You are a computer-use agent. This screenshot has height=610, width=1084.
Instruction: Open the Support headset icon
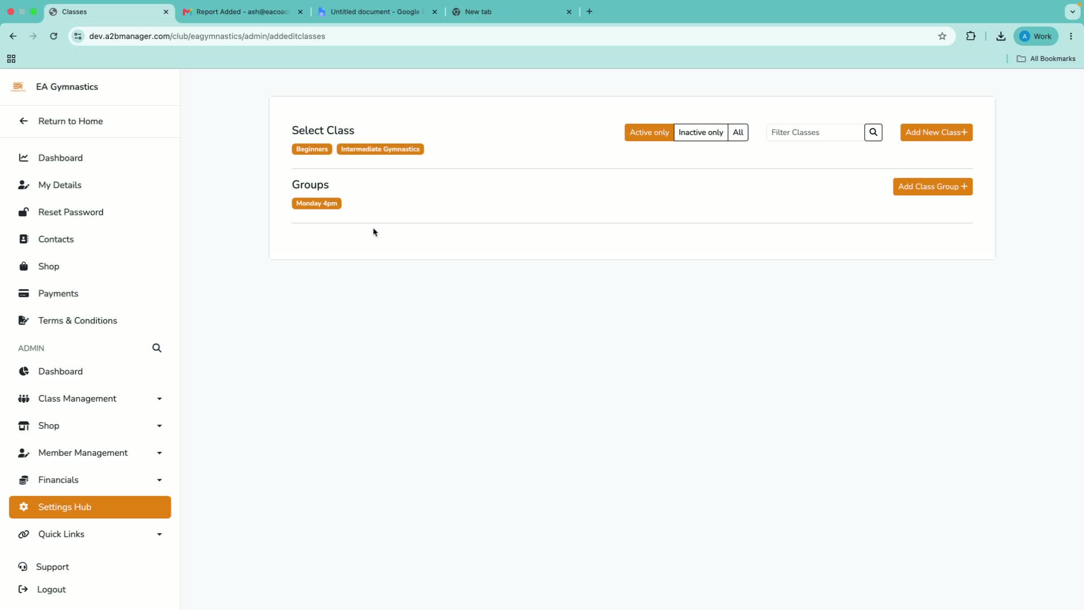[23, 567]
